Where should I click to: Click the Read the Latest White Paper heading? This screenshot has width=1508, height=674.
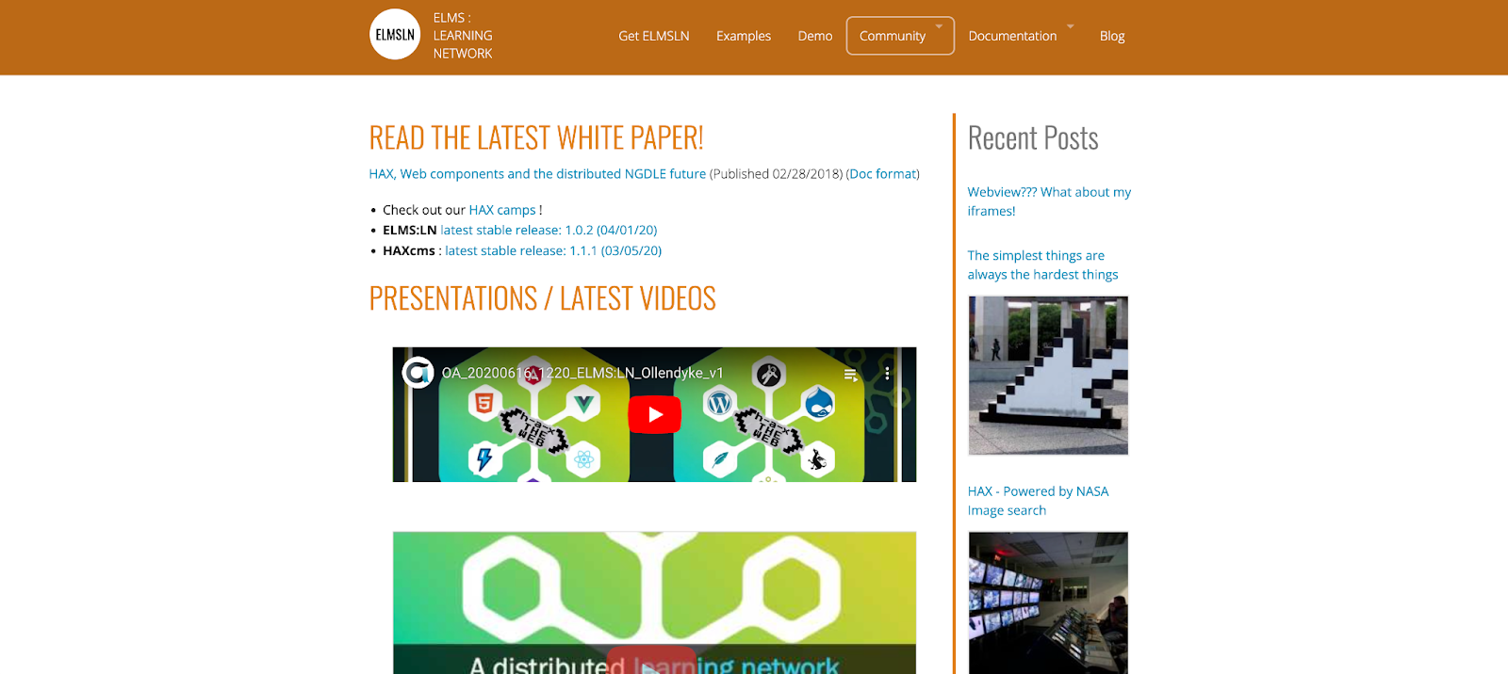(x=536, y=138)
